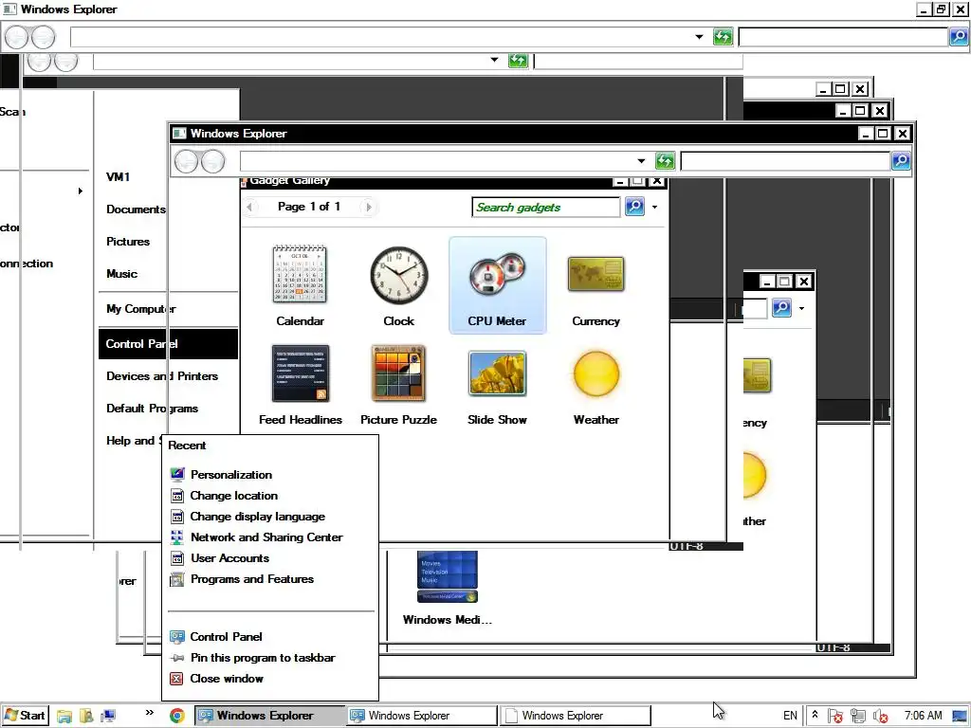Click the network tray icon
971x728 pixels.
(x=857, y=716)
